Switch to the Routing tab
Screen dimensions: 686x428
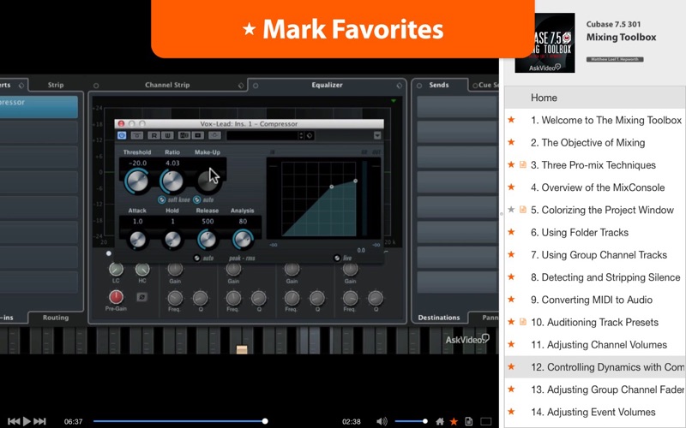point(56,318)
